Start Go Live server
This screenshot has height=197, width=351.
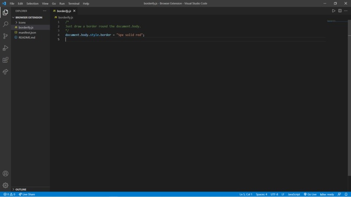click(x=310, y=194)
